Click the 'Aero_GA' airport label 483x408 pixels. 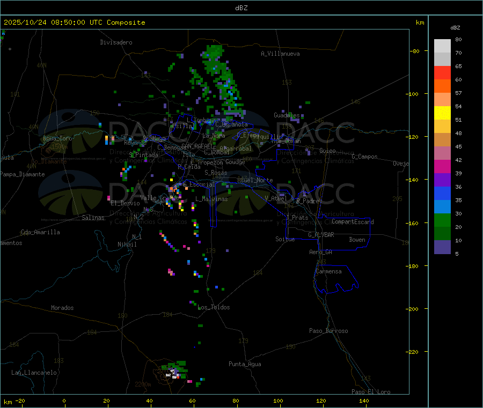click(x=321, y=252)
